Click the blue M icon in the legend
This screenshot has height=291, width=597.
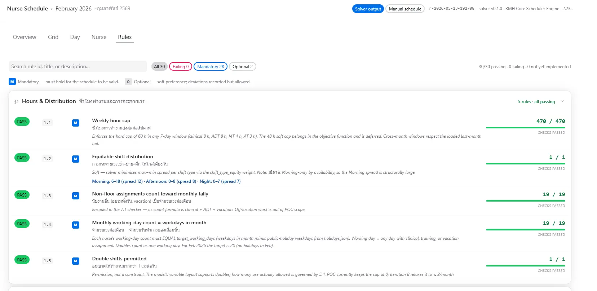point(12,81)
